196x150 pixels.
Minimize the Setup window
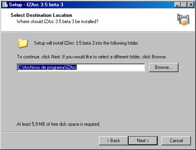177,5
